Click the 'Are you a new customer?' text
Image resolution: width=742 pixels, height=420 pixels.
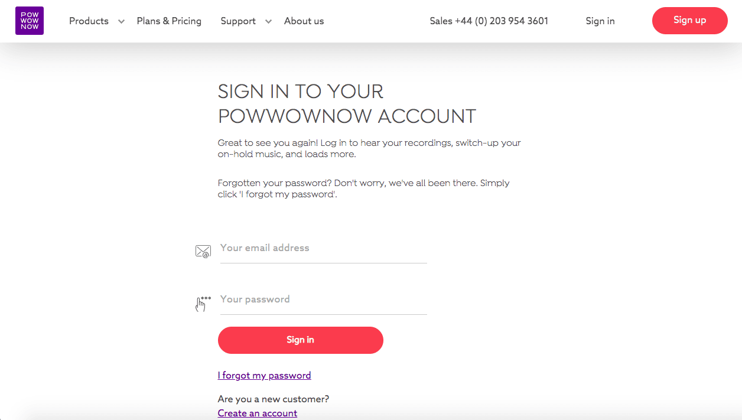tap(273, 399)
